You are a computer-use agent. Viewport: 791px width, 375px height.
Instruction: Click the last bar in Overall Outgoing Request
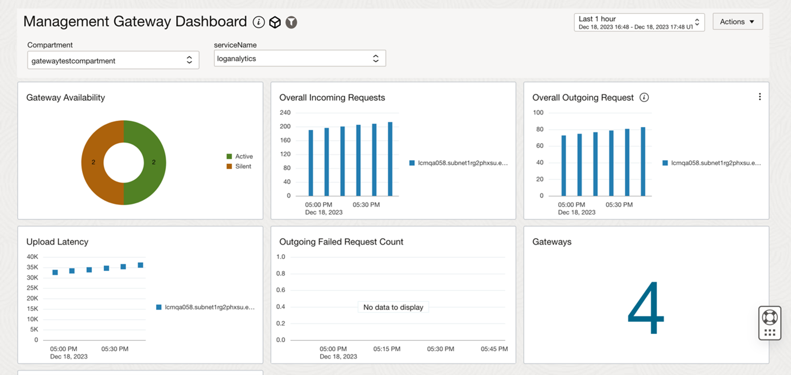[643, 161]
